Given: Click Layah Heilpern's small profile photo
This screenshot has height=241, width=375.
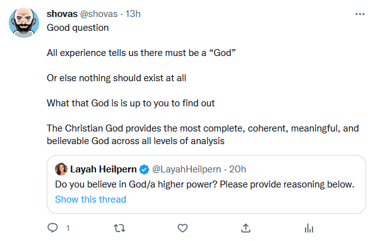Looking at the screenshot, I should pos(61,169).
